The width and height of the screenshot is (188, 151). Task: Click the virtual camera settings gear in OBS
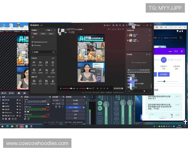click(x=84, y=107)
